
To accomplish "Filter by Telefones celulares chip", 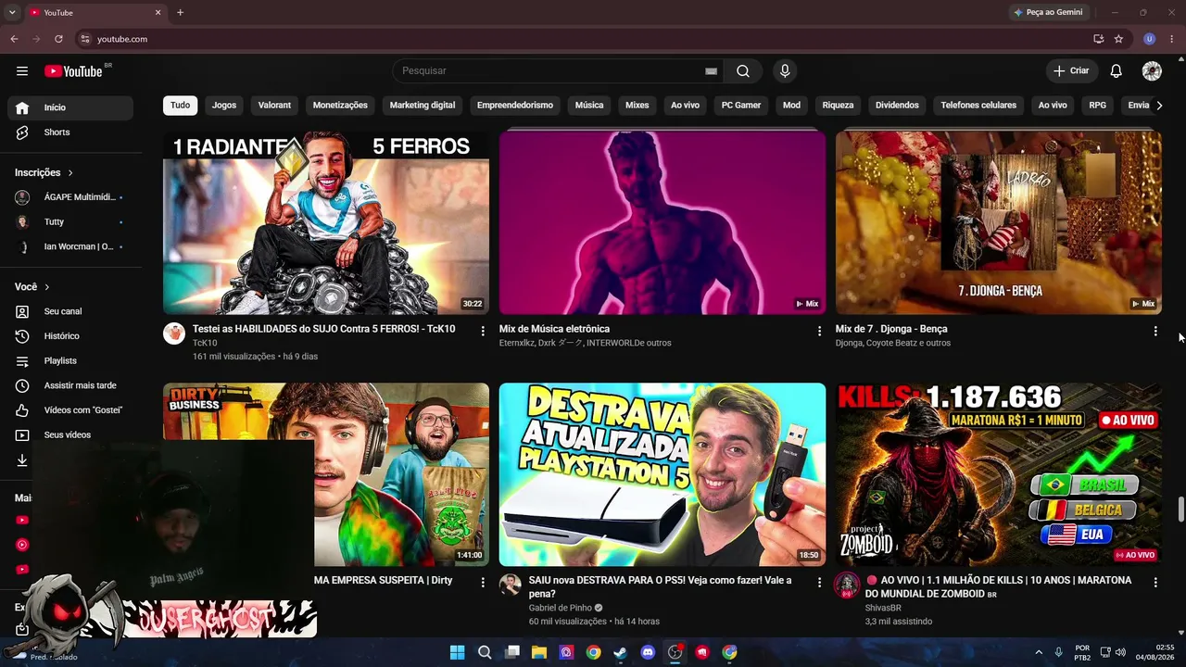I will coord(978,106).
